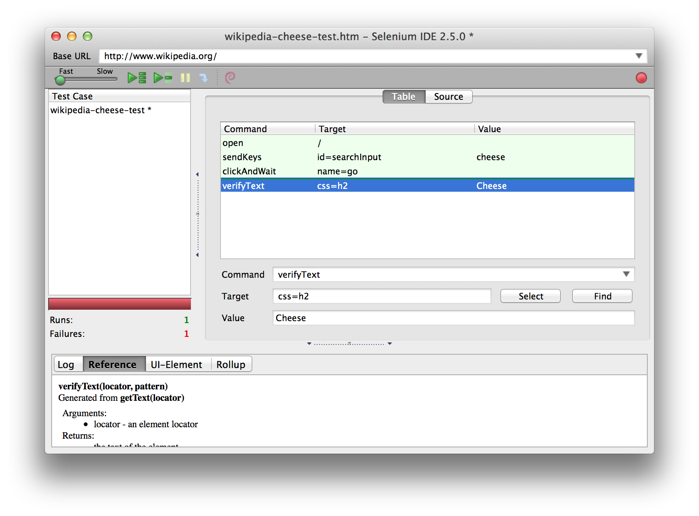
Task: Adjust the Fast/Slow speed slider
Action: click(x=60, y=80)
